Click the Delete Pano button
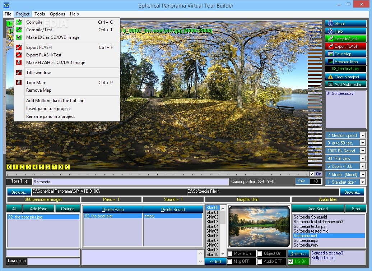Screen dimensions: 372x271 coord(113,210)
